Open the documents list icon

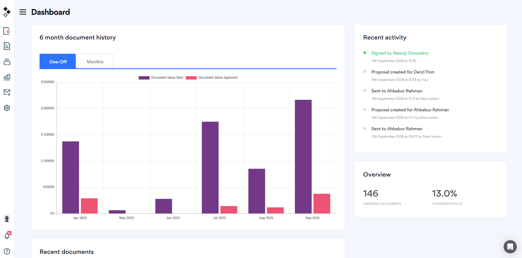pyautogui.click(x=7, y=46)
